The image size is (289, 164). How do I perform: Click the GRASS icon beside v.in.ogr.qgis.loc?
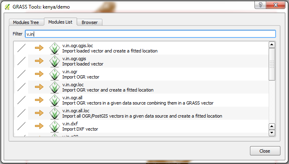click(54, 48)
